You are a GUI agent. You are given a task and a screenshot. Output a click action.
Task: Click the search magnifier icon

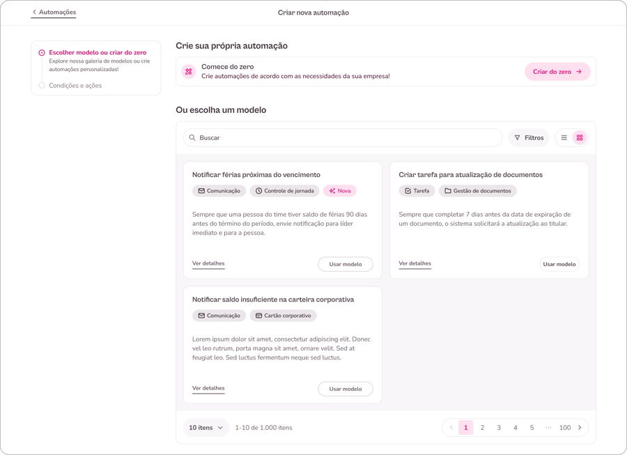[192, 137]
